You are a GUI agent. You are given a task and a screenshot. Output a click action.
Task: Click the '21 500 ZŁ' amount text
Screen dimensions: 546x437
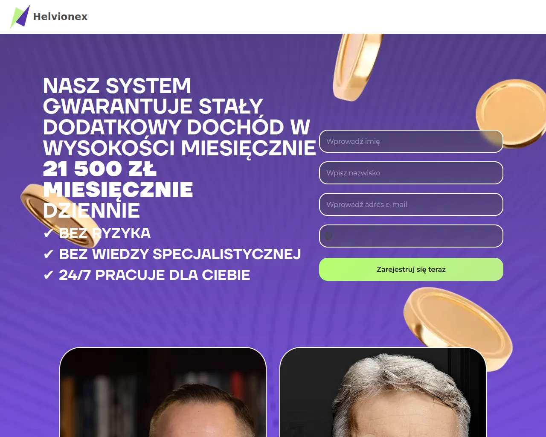pyautogui.click(x=100, y=169)
